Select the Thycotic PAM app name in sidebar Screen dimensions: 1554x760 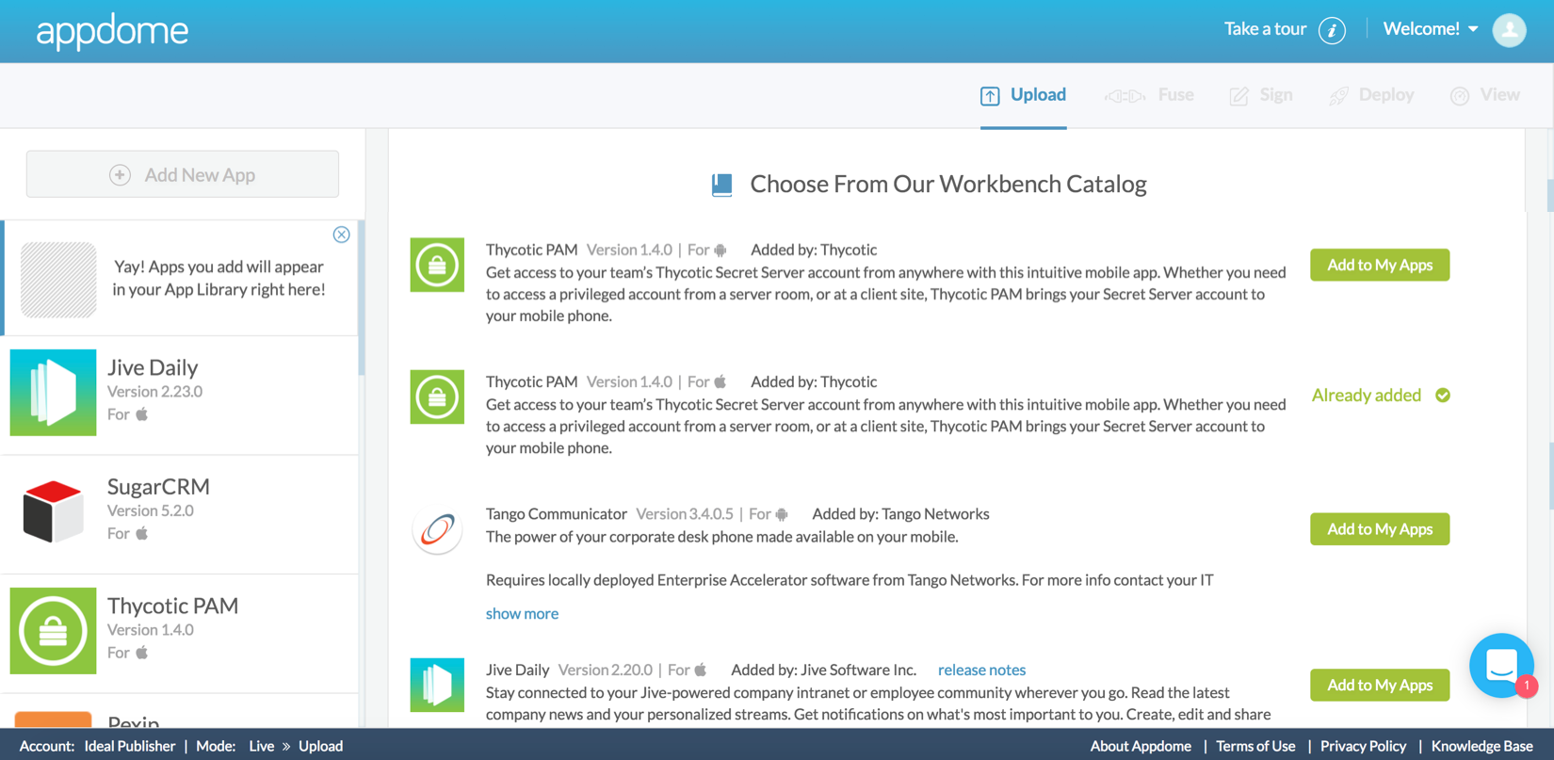(x=172, y=606)
